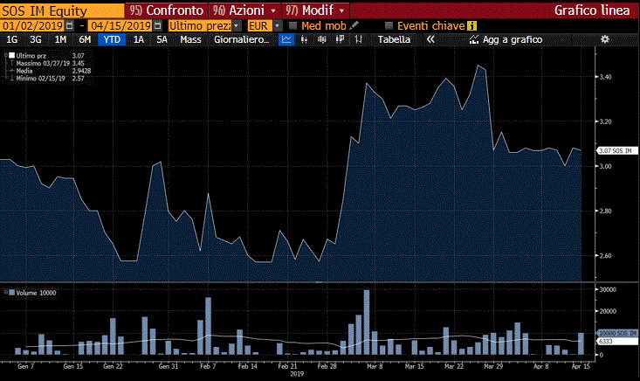Screen dimensions: 640x381
Task: Open the Ultimo prezzo field dropdown
Action: tap(238, 26)
